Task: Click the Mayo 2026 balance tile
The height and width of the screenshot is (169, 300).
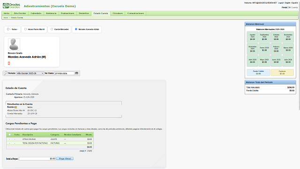Action: 264,61
